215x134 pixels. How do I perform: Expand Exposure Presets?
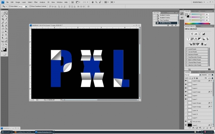click(x=187, y=54)
